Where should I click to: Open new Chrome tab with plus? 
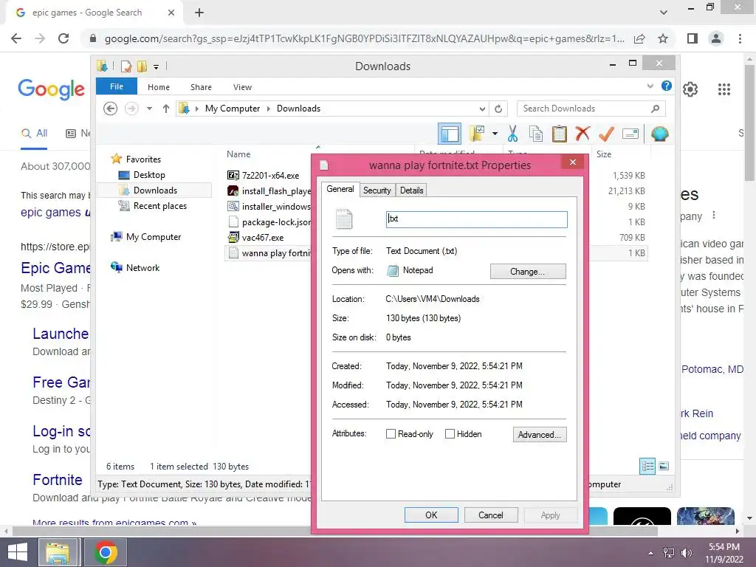pos(199,13)
